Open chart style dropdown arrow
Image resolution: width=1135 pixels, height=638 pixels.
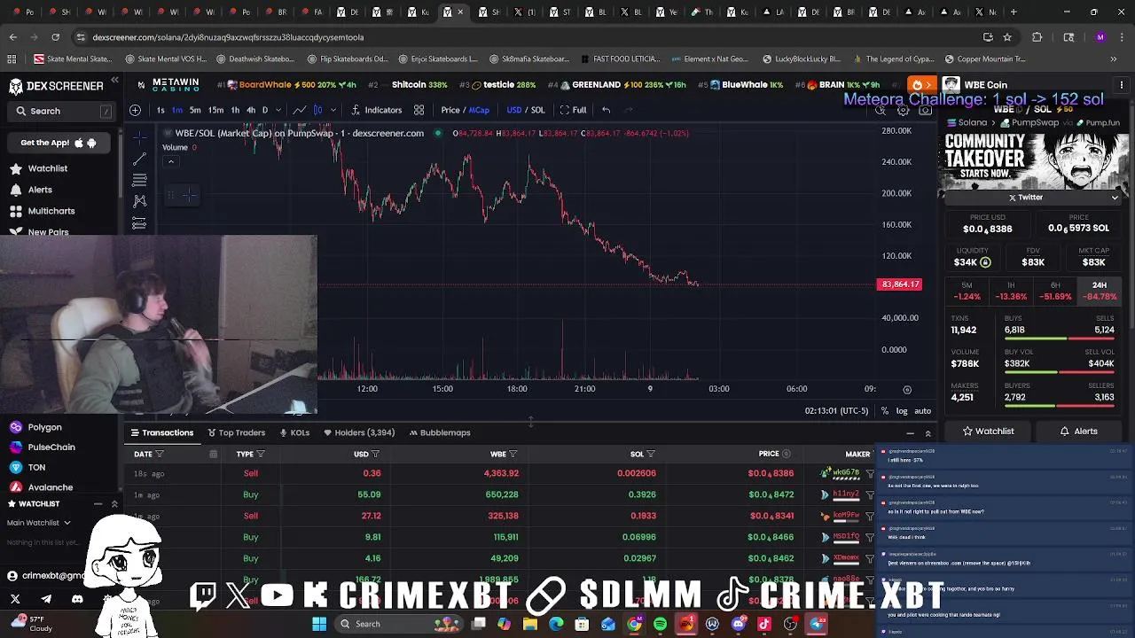pyautogui.click(x=333, y=110)
